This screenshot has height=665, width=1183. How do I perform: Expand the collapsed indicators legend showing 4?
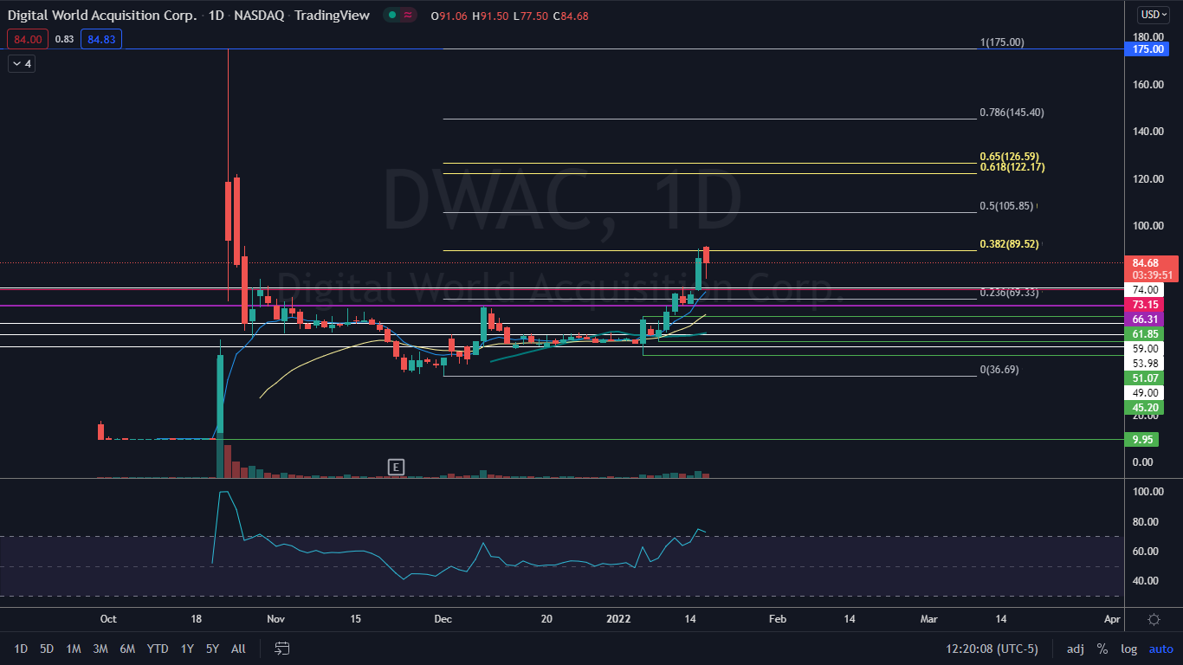22,63
